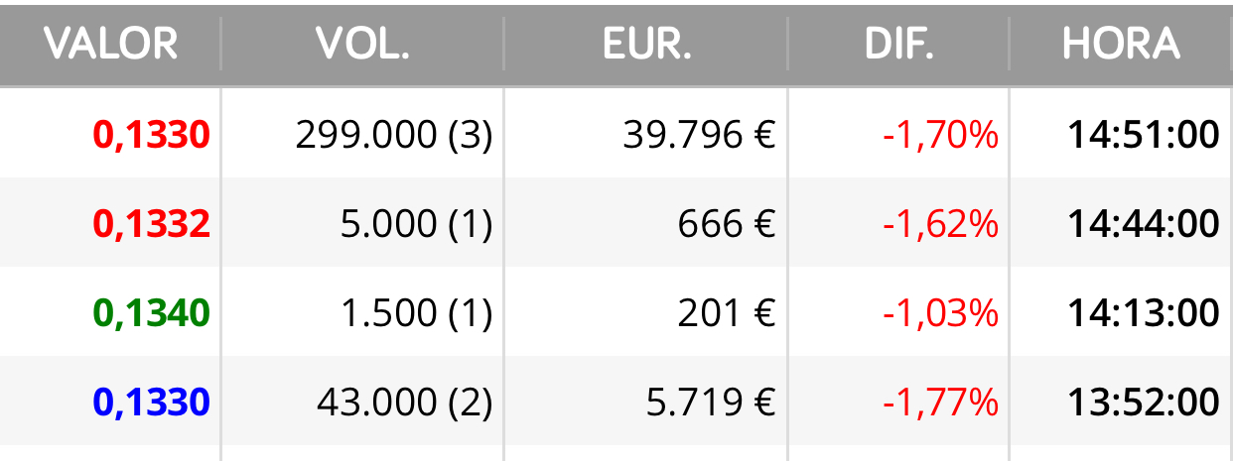1233x461 pixels.
Task: Select the -1,03% difference value
Action: (940, 313)
